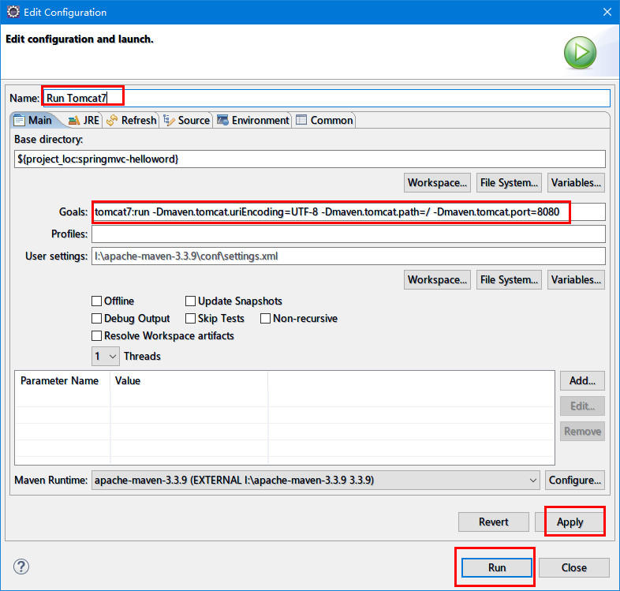This screenshot has height=591, width=620.
Task: Enable Resolve Workspace artifacts
Action: click(x=96, y=336)
